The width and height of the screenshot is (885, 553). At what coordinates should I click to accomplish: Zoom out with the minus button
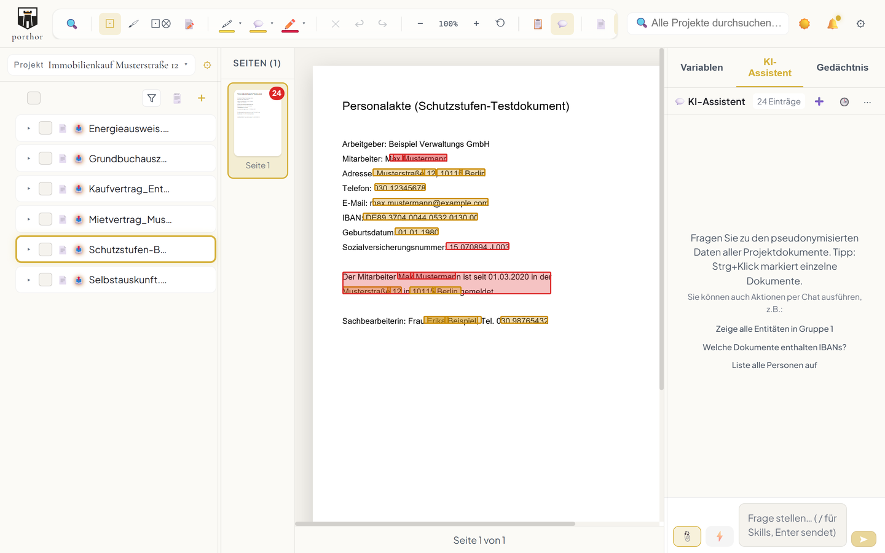tap(420, 24)
